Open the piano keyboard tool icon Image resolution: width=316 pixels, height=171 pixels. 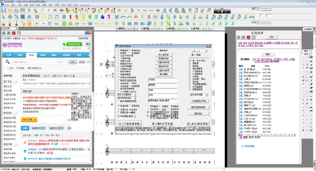pos(17,11)
